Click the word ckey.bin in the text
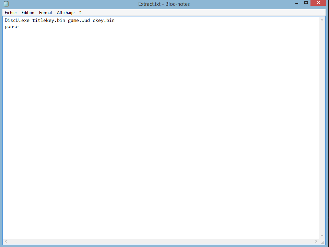 (x=104, y=20)
